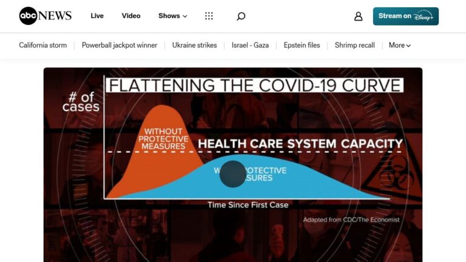Expand the More topics dropdown

point(400,45)
